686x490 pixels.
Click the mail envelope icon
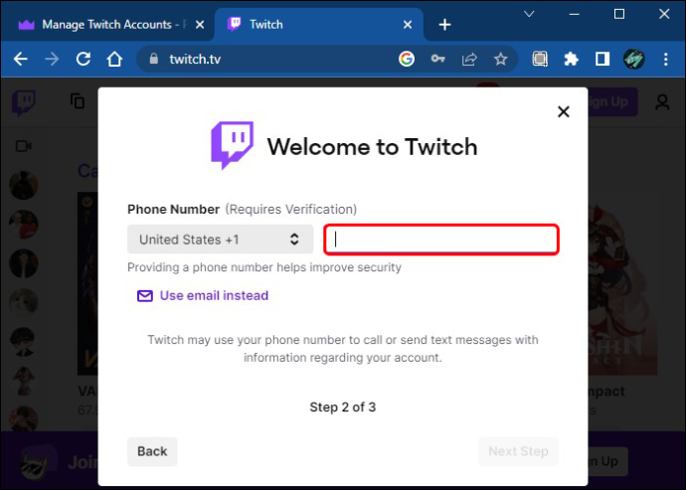click(x=145, y=296)
